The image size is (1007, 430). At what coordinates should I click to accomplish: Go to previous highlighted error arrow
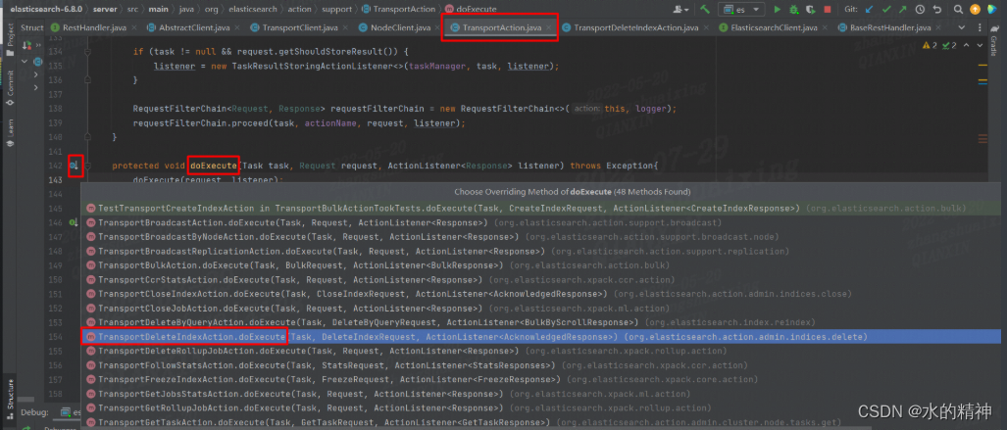coord(967,45)
